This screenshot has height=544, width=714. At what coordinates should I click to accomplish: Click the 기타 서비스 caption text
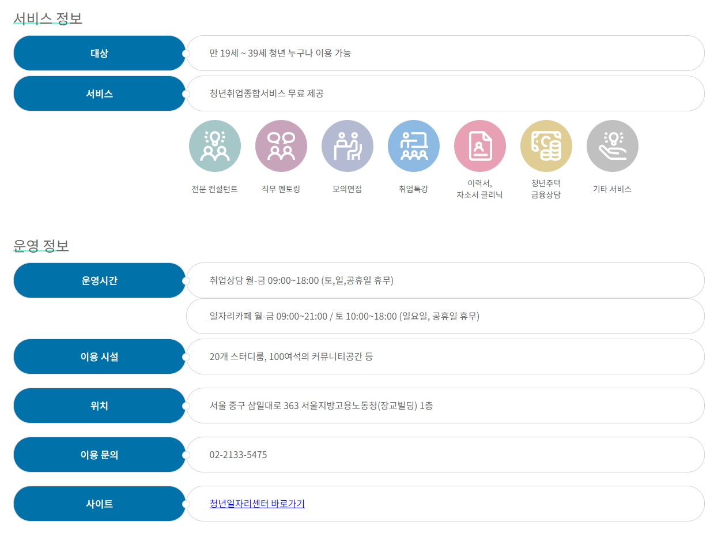tap(612, 189)
